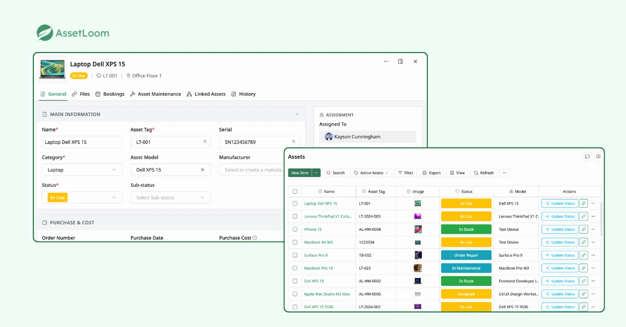Click Update Status for MacBook Air M5 row

pyautogui.click(x=560, y=242)
